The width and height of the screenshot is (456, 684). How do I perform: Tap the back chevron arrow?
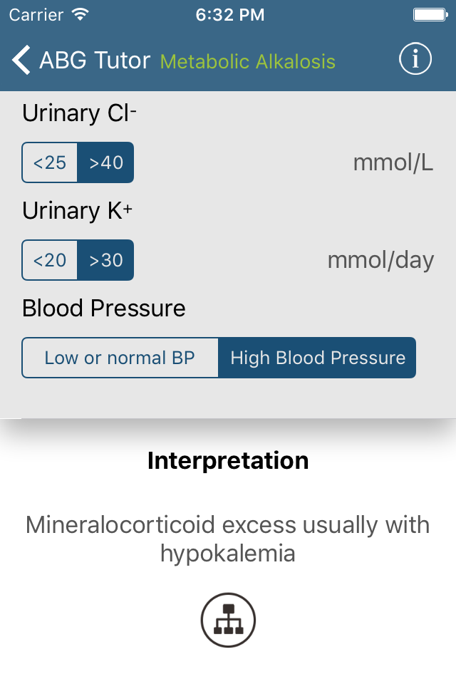click(x=21, y=60)
